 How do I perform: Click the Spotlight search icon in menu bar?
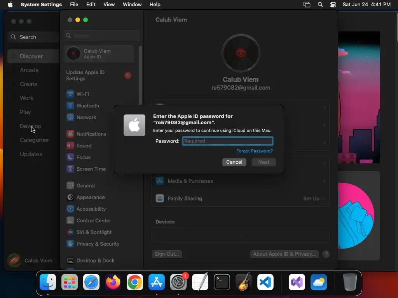[320, 5]
